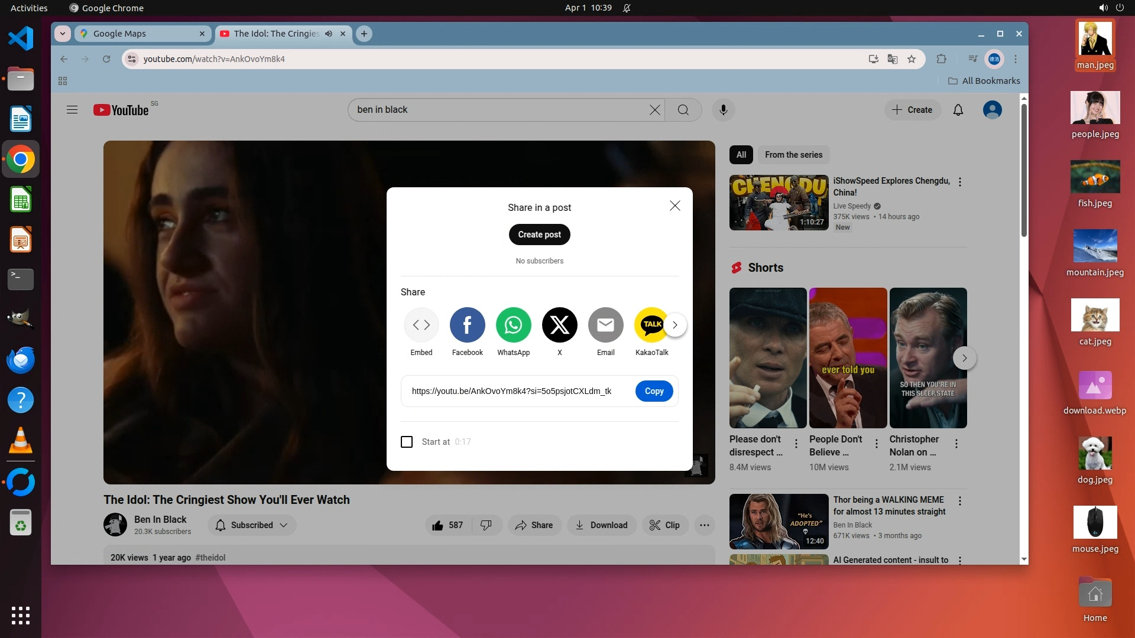Mute the playing tab's audio icon
Screen dimensions: 1135x638
pos(329,34)
